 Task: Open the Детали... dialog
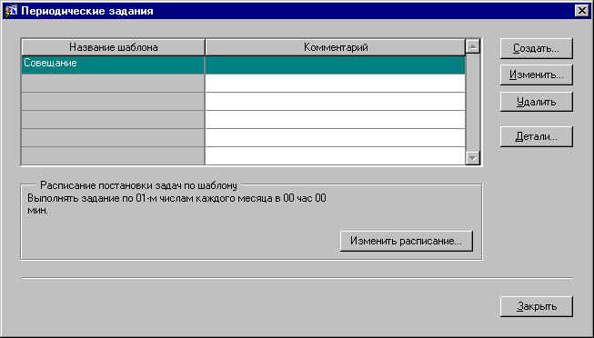pyautogui.click(x=536, y=136)
